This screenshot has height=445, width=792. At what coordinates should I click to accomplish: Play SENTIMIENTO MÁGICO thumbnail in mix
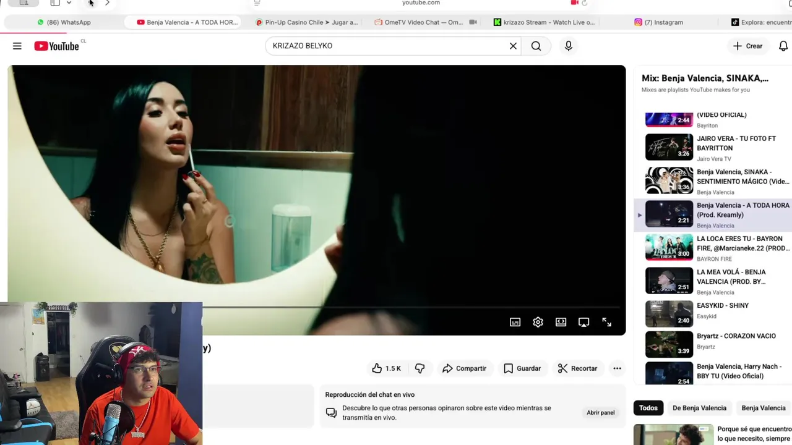669,180
